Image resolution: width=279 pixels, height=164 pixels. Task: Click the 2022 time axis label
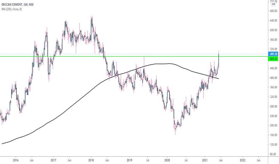click(x=242, y=160)
